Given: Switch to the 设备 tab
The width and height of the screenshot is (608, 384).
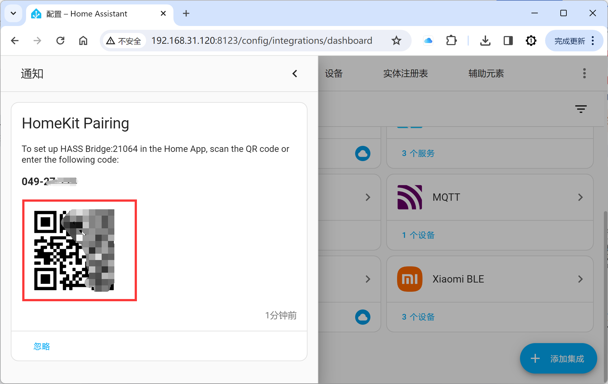Looking at the screenshot, I should click(x=334, y=74).
